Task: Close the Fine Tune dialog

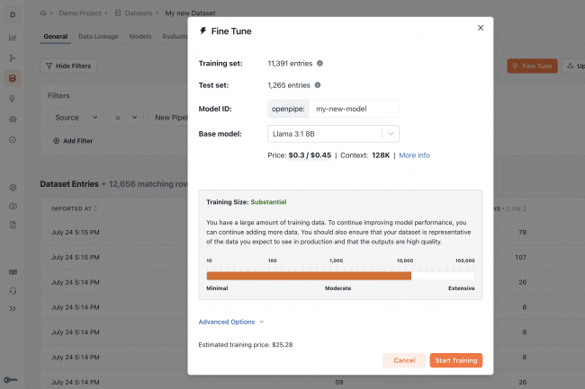Action: 481,28
